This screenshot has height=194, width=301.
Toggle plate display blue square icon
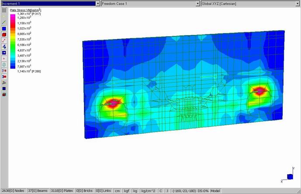[4, 28]
